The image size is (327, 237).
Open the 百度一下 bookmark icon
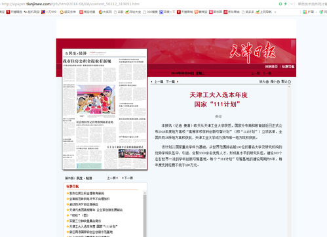(161, 12)
